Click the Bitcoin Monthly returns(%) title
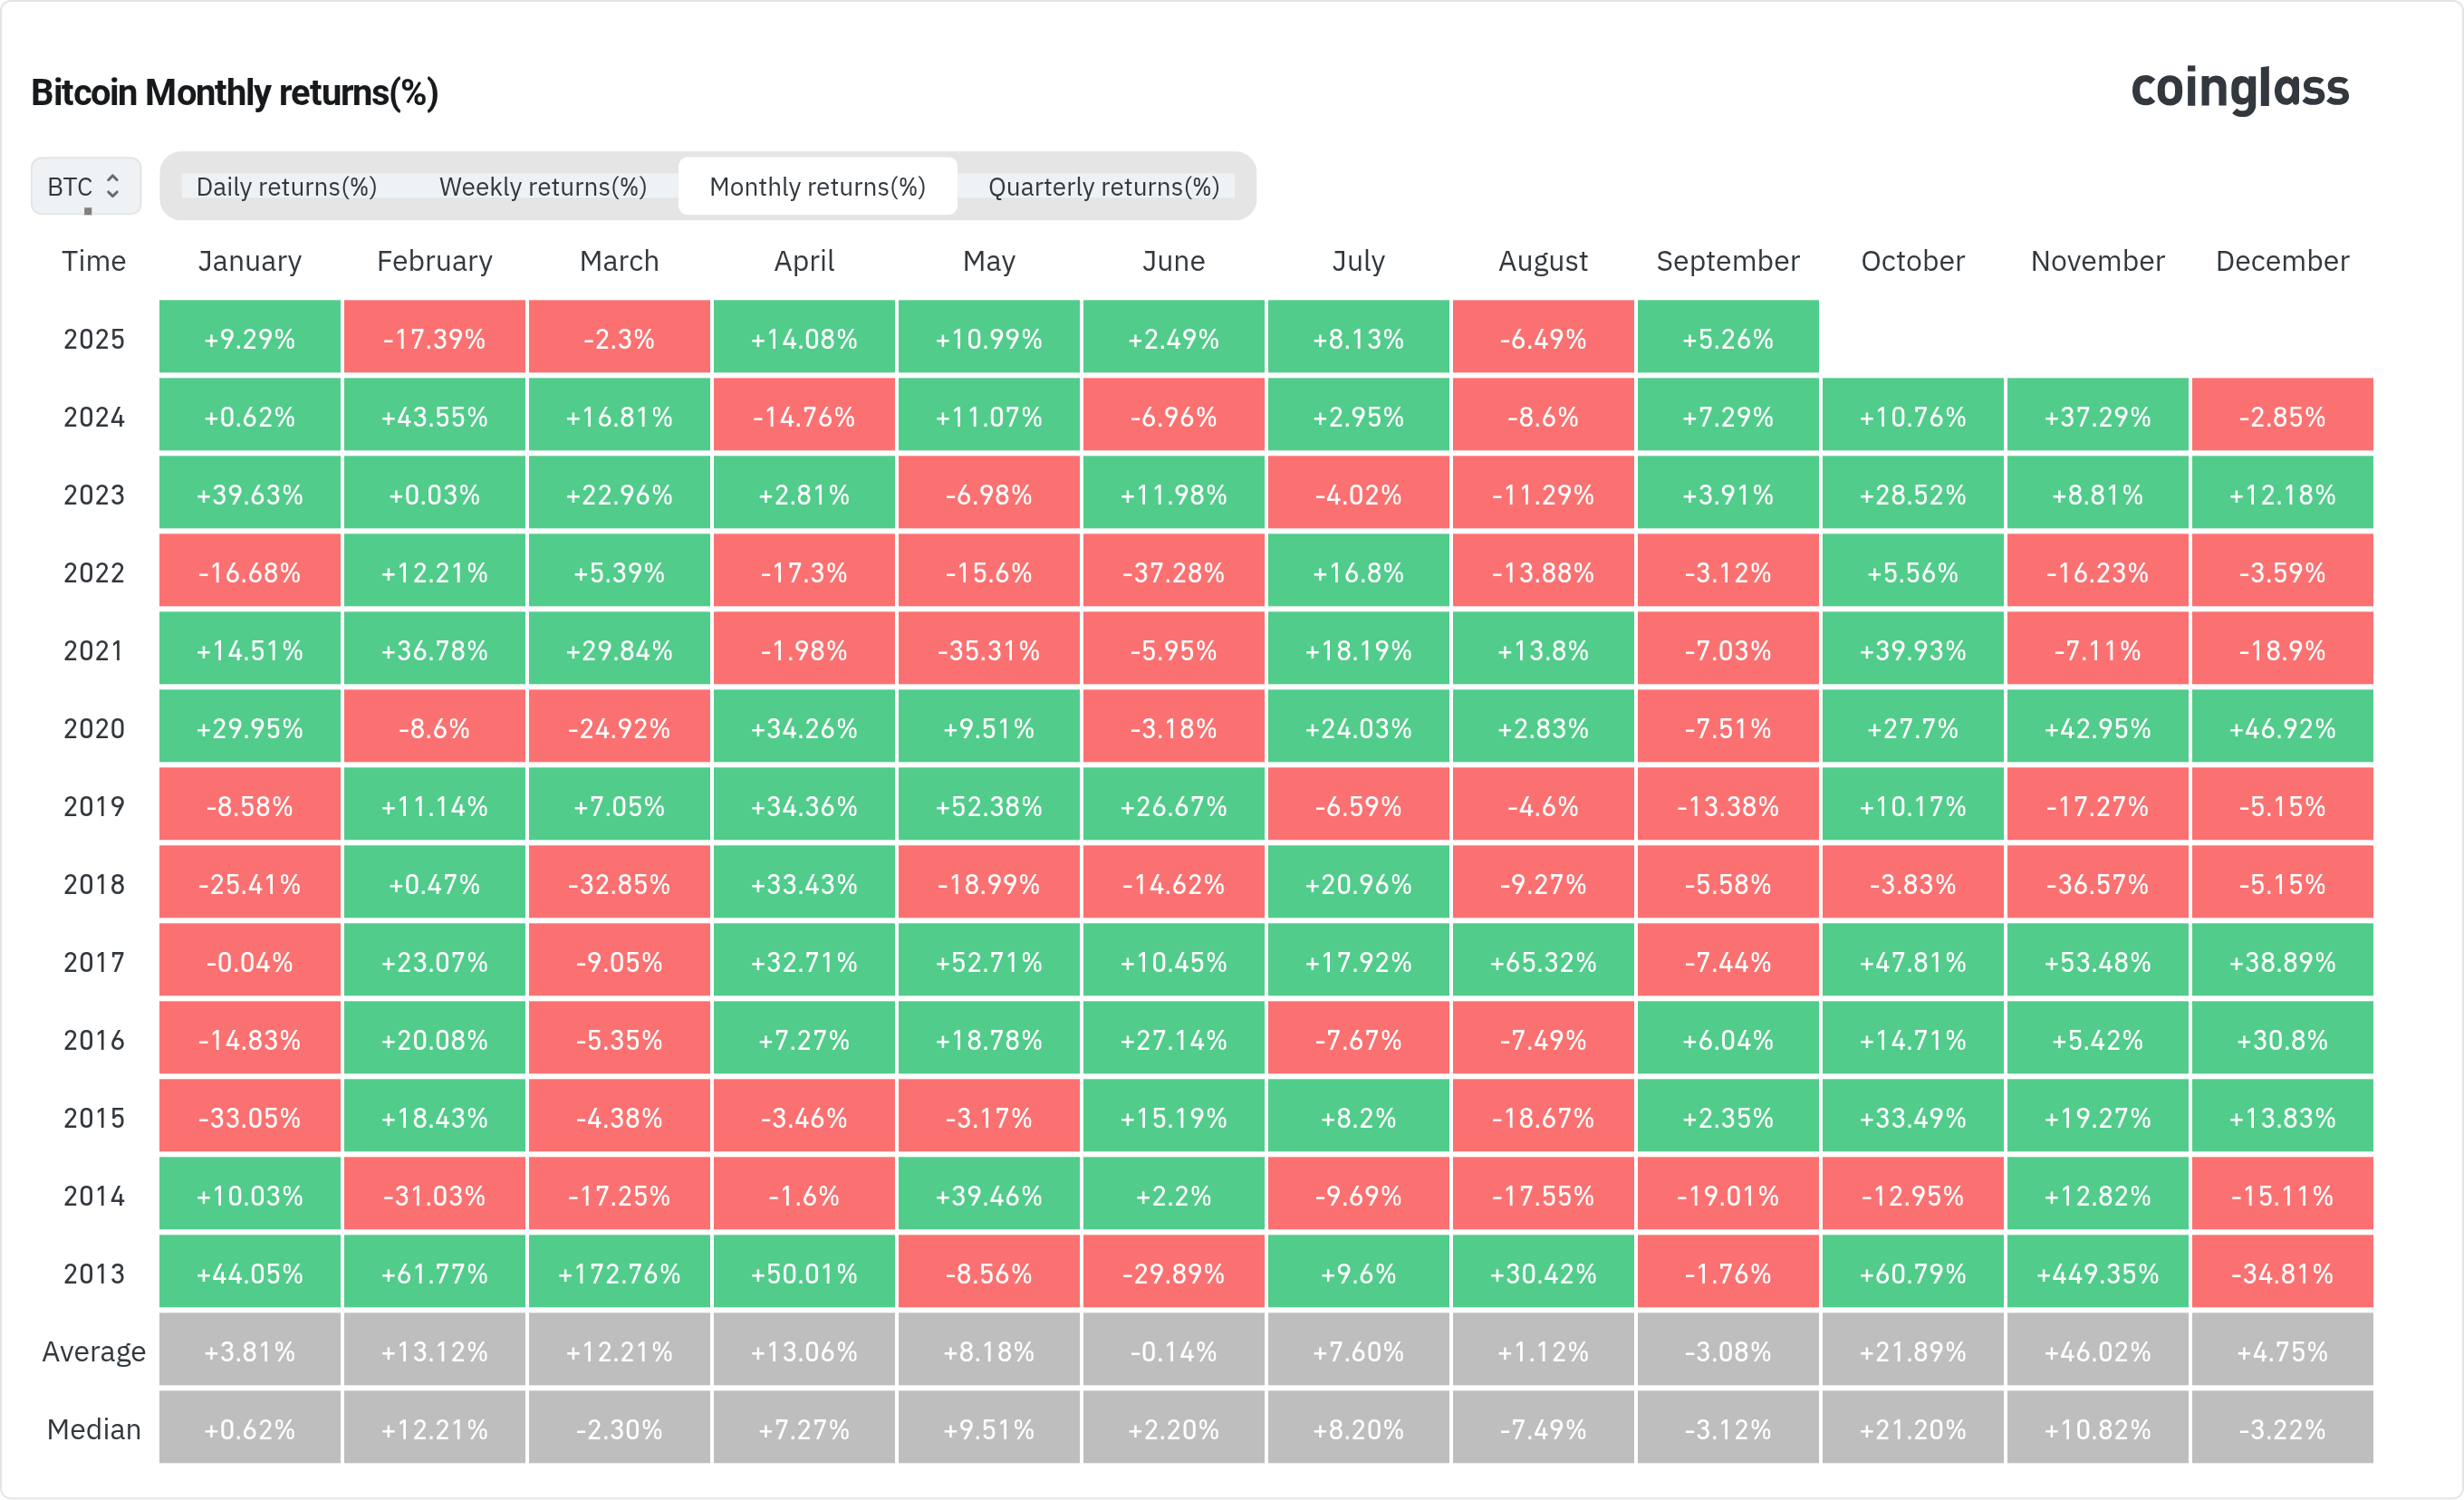The height and width of the screenshot is (1500, 2464). [235, 93]
